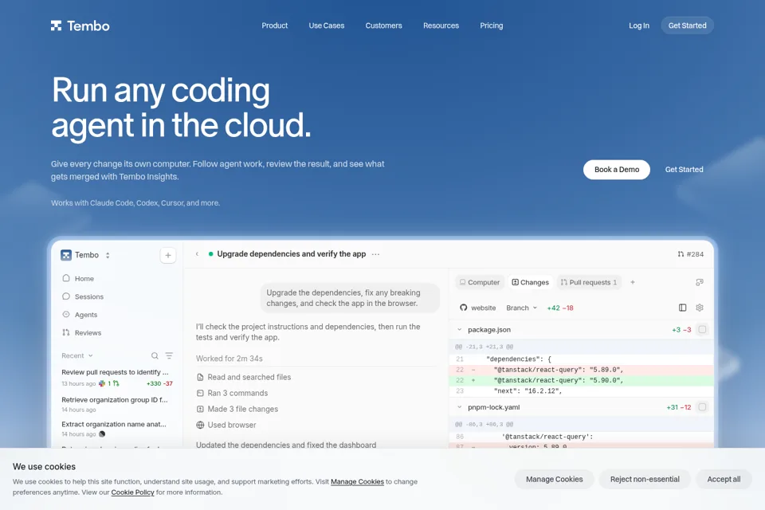Open 'Retrieve organization group ID' session
Viewport: 765px width, 510px height.
coord(117,404)
